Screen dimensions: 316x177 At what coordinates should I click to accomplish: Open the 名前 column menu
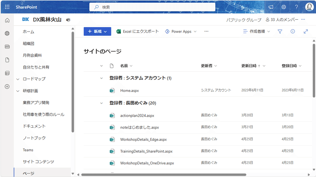click(126, 66)
